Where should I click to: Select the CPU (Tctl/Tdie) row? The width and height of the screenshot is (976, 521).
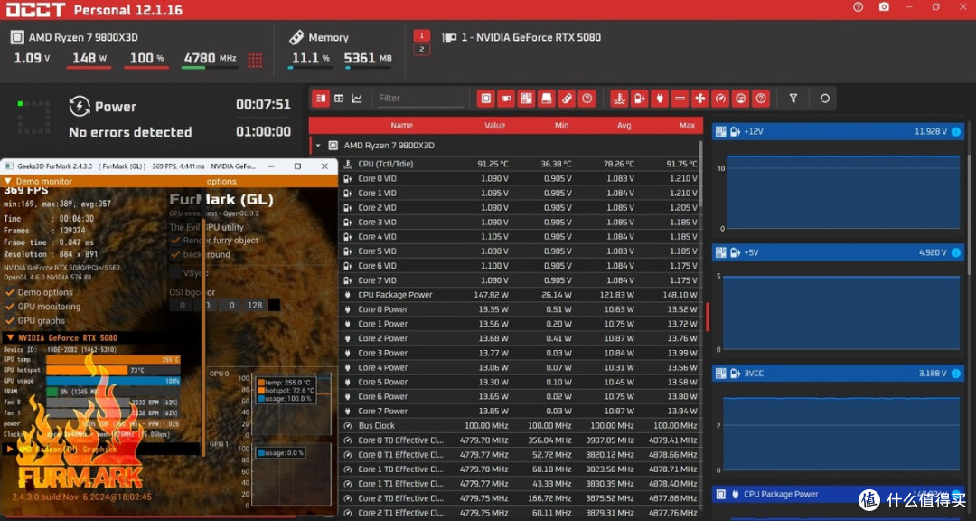coord(520,164)
